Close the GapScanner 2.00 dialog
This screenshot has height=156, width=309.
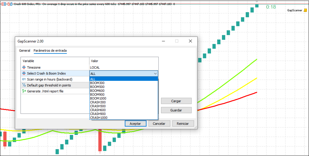tap(190, 41)
